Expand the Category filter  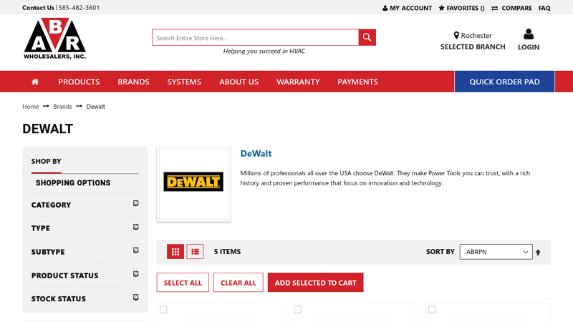(x=85, y=205)
